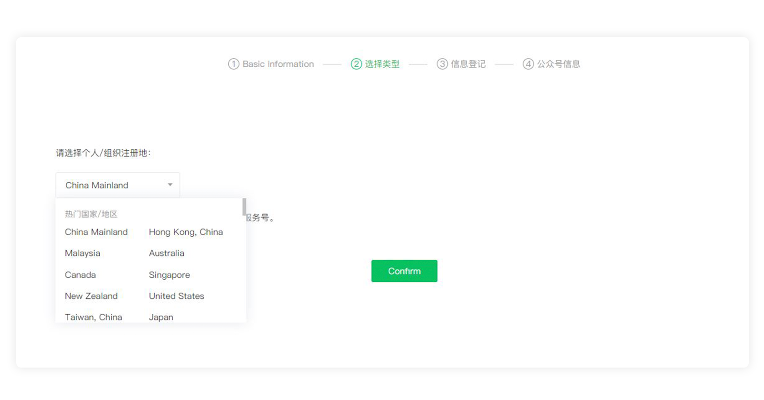This screenshot has height=400, width=764.
Task: Click the dropdown arrow beside China Mainland
Action: (170, 185)
